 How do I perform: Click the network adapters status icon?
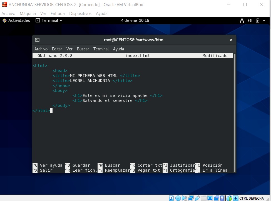point(191,198)
